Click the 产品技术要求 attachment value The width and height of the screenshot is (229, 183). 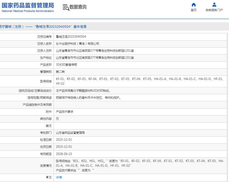click(64, 112)
